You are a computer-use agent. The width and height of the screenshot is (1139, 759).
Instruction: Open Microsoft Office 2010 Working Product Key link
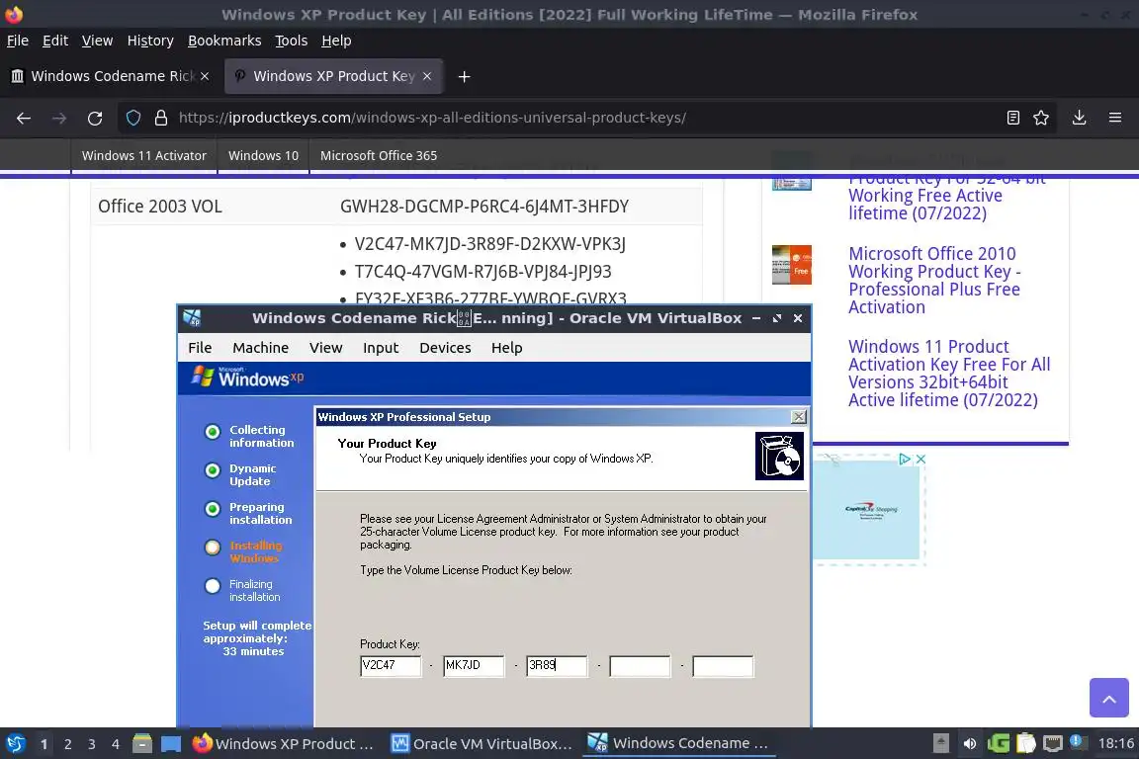934,281
